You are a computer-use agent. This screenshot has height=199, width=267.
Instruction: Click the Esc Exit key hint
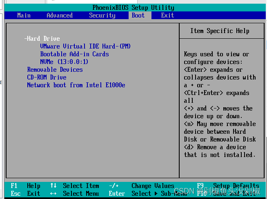(25, 194)
